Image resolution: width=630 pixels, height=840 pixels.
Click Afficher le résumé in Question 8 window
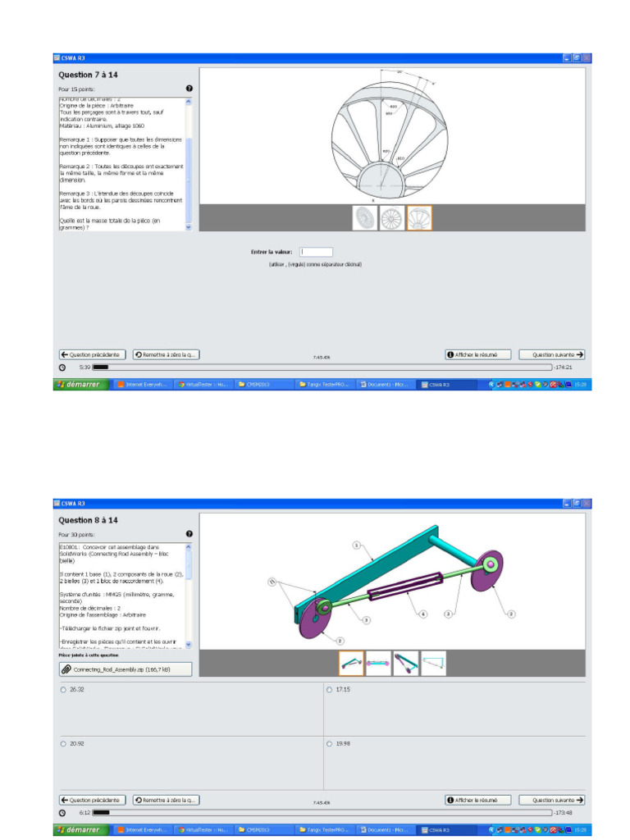point(478,800)
